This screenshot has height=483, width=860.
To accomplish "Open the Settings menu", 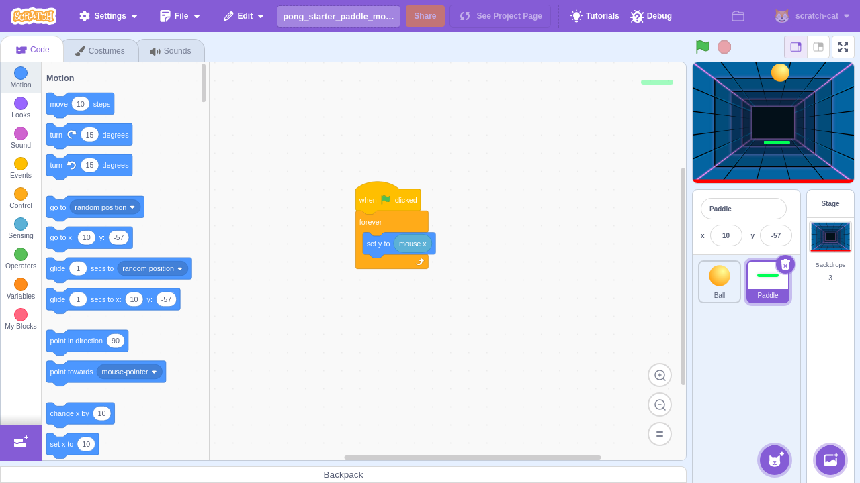I will (x=107, y=16).
